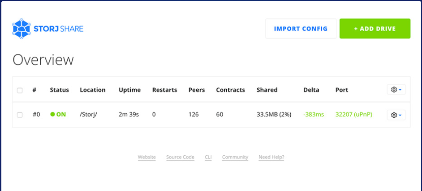This screenshot has height=191, width=422.
Task: Click the Shared column header
Action: pos(267,90)
